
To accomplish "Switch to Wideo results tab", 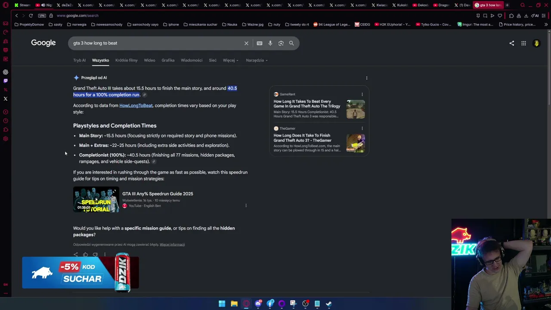I will (x=149, y=60).
